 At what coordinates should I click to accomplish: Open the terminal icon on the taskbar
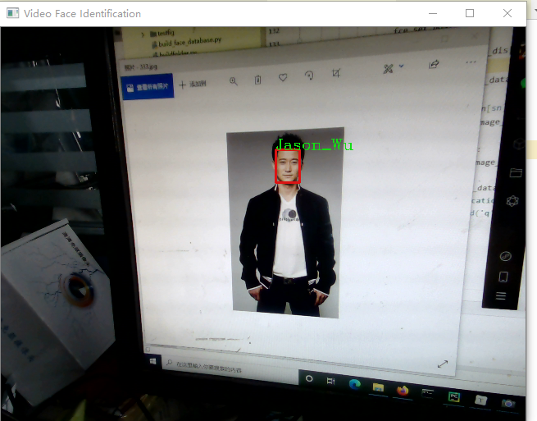(427, 393)
